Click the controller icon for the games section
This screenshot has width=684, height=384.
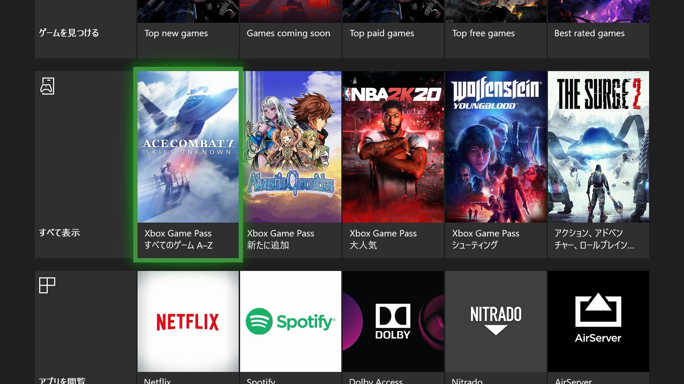tap(47, 86)
